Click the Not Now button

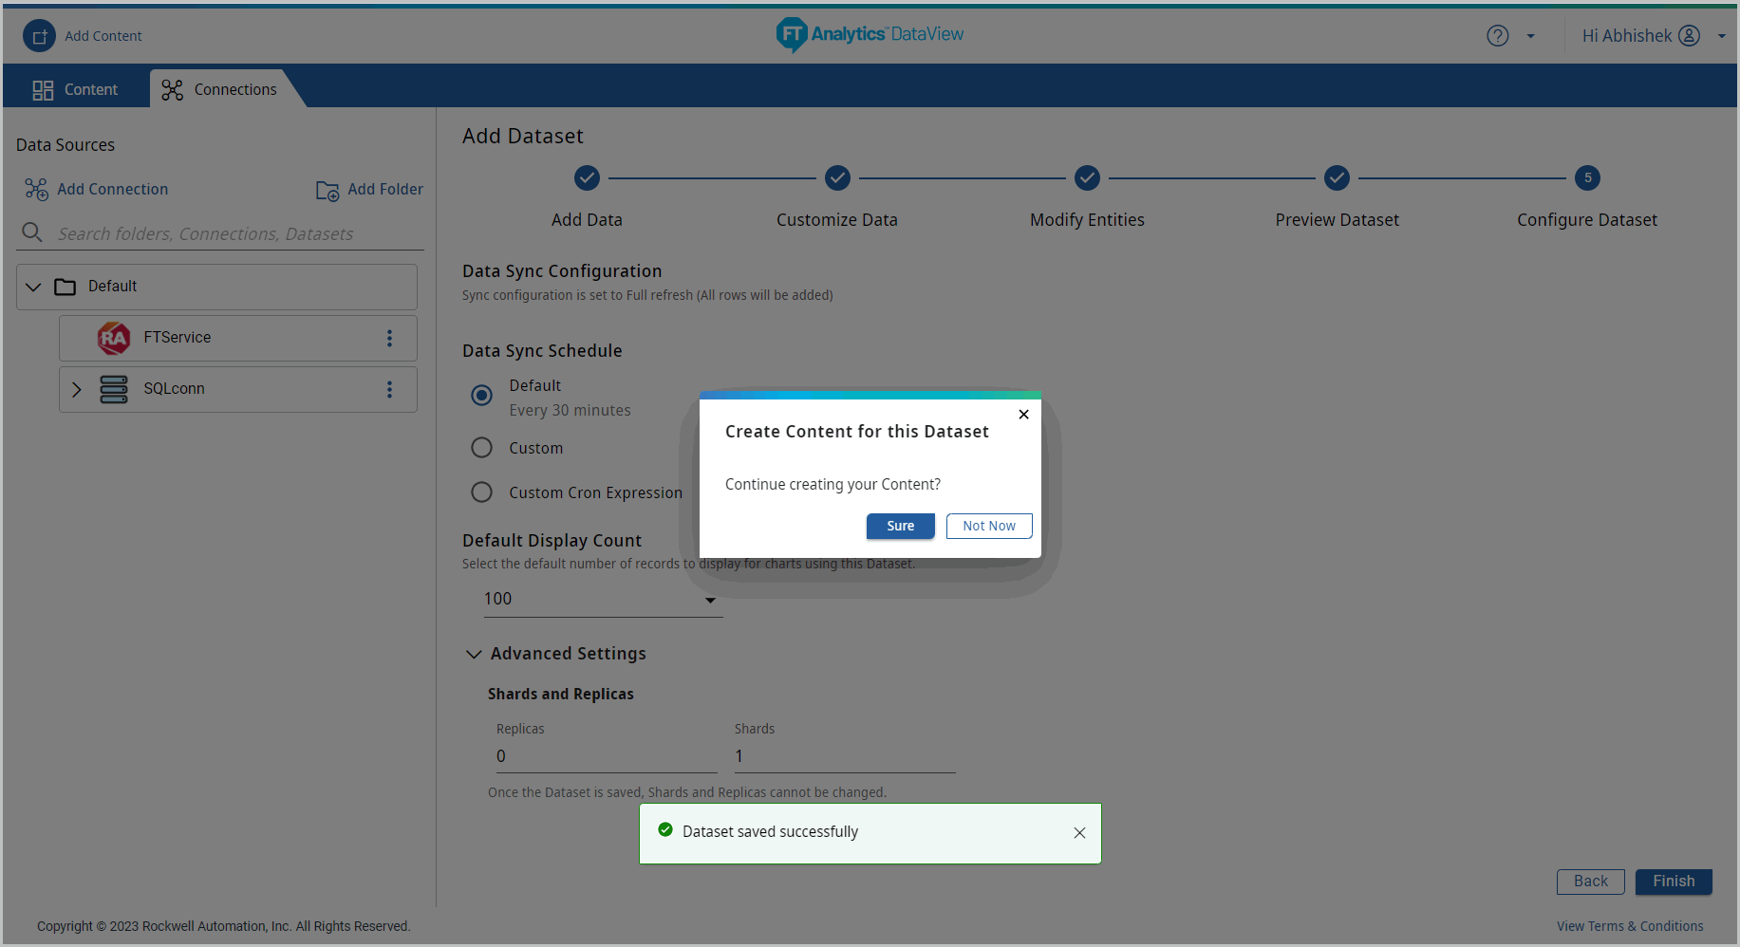tap(988, 527)
